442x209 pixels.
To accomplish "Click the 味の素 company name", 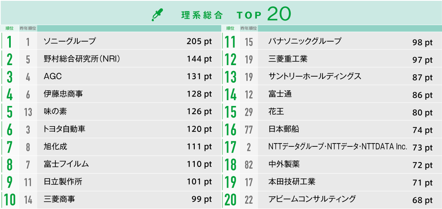I will [x=55, y=112].
